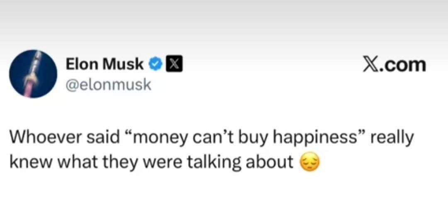Click the X logo letter in X.com
The image size is (448, 199).
pos(371,65)
